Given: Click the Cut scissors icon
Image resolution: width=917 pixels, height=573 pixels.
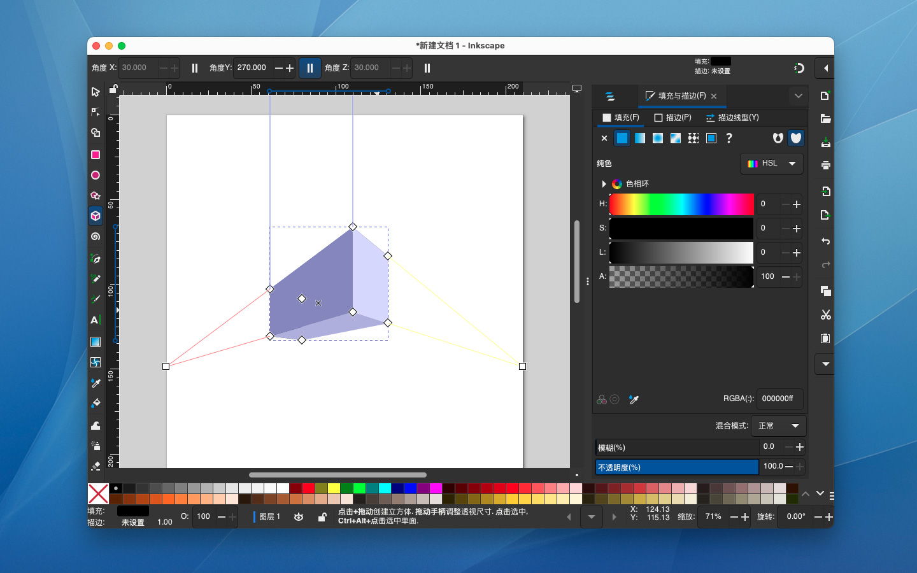Looking at the screenshot, I should tap(825, 315).
